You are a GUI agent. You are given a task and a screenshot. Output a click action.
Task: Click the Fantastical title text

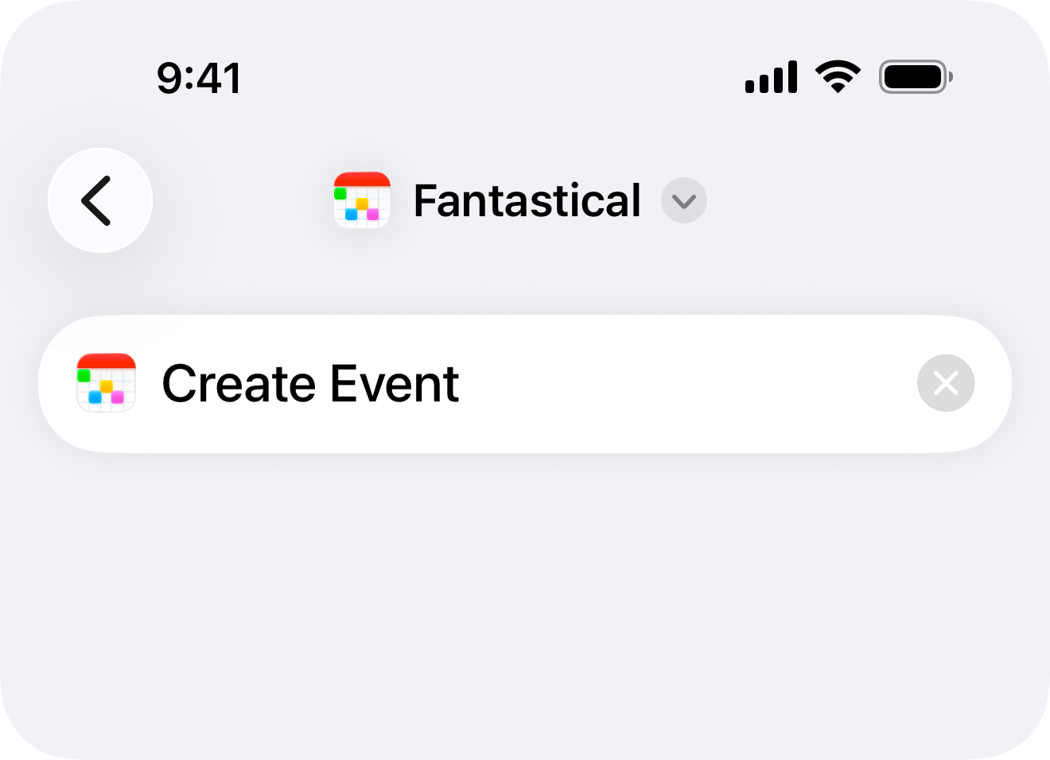point(527,200)
